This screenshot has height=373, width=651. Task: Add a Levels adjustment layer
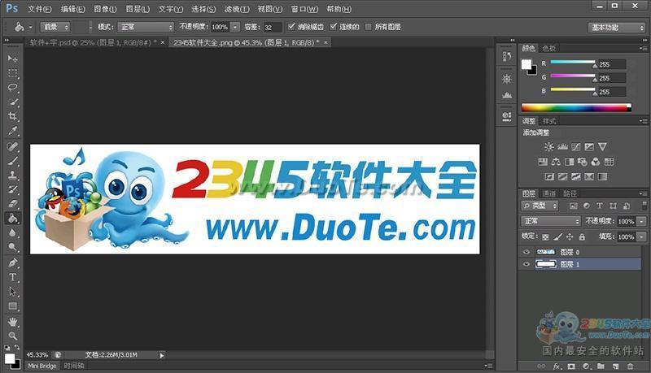(x=562, y=147)
